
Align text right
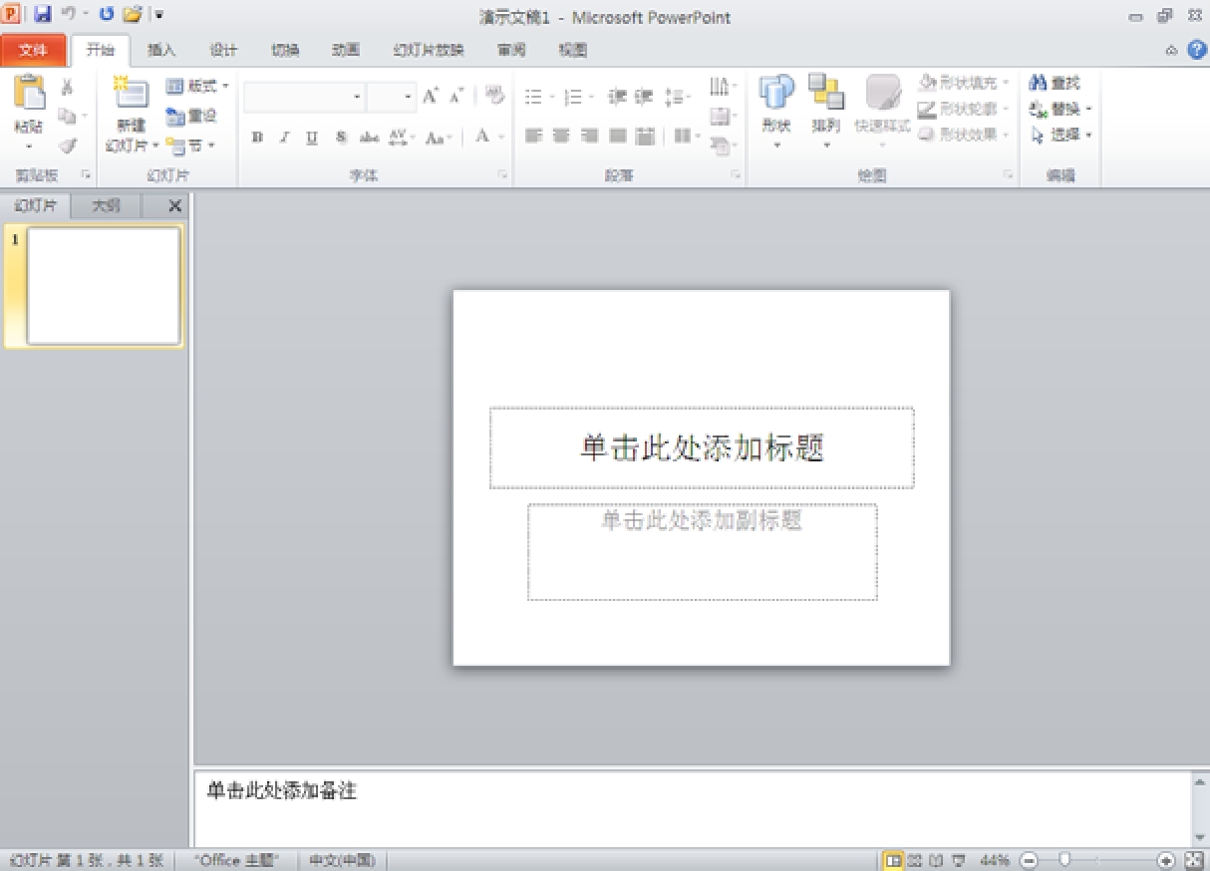589,137
